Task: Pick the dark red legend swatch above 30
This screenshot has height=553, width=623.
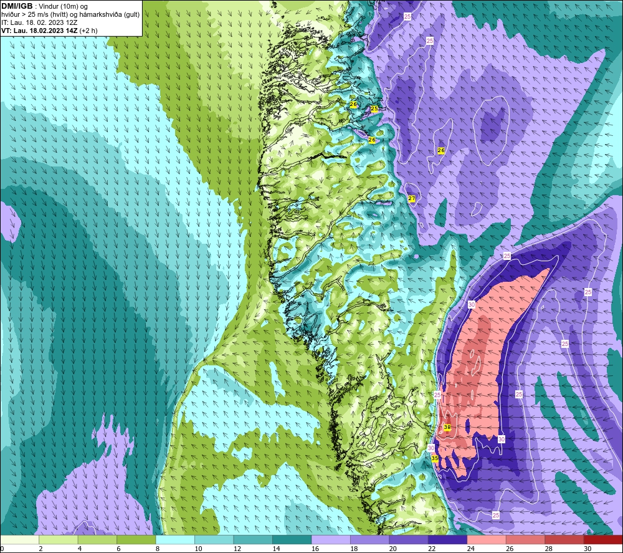Action: (x=604, y=540)
